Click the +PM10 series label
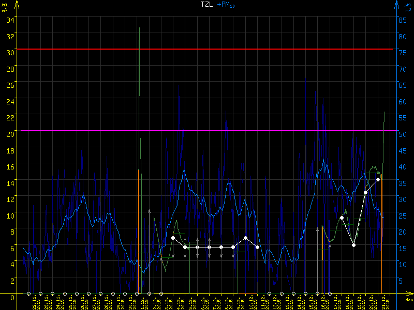 227,5
